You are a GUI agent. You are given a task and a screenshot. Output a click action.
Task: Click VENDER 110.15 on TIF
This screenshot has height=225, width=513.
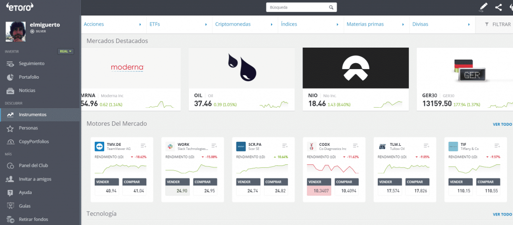pos(460,187)
